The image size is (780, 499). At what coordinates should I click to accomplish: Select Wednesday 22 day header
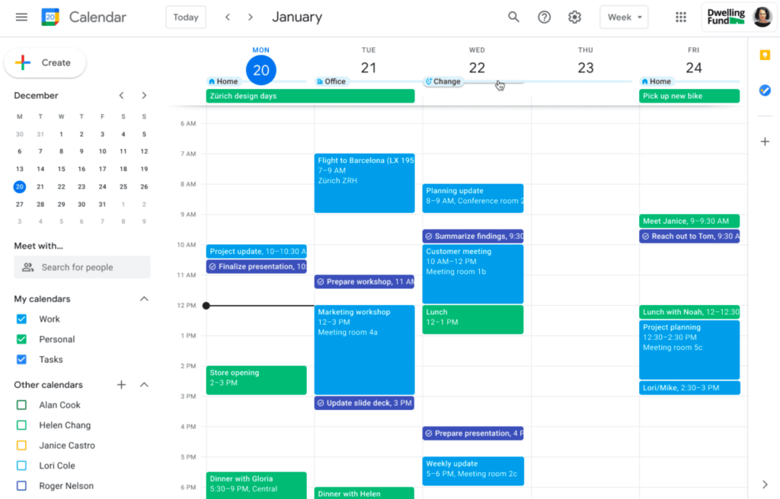point(477,68)
